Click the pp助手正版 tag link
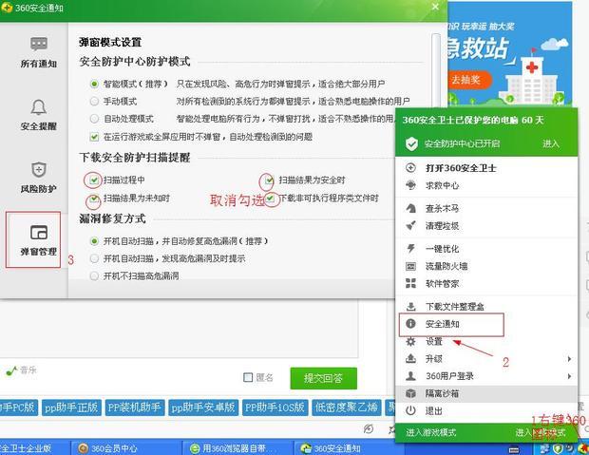 click(x=71, y=408)
